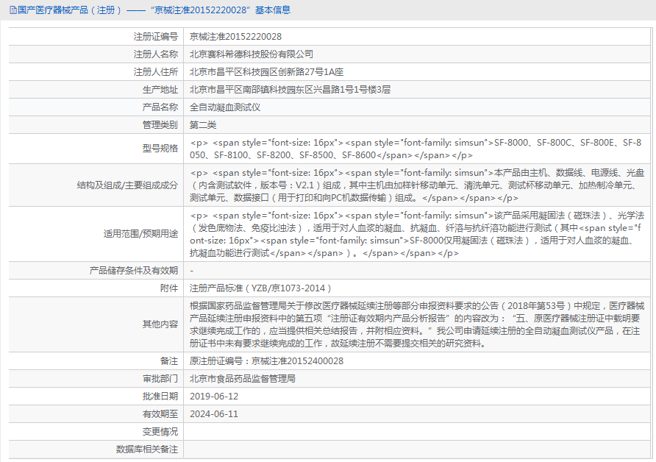Click the dash value for storage conditions

(x=192, y=271)
